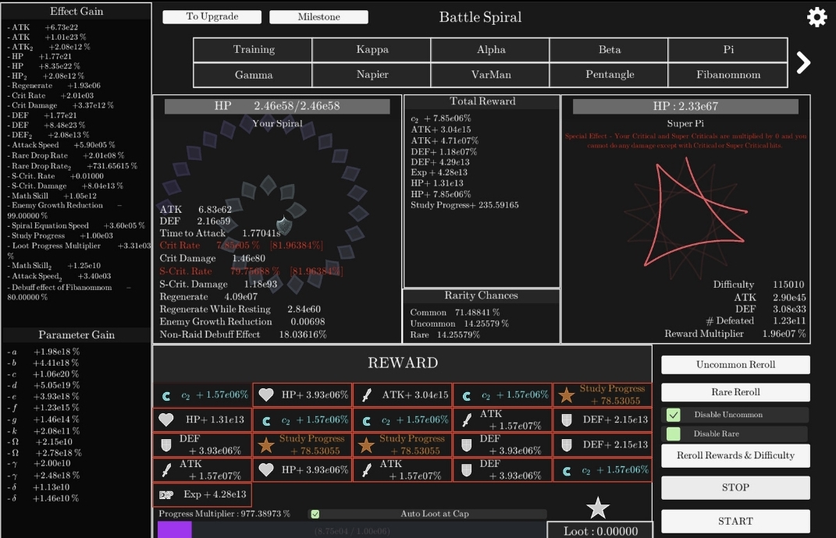Click Reward Multiplier 1.96e07 % text
The image size is (836, 538).
point(735,334)
